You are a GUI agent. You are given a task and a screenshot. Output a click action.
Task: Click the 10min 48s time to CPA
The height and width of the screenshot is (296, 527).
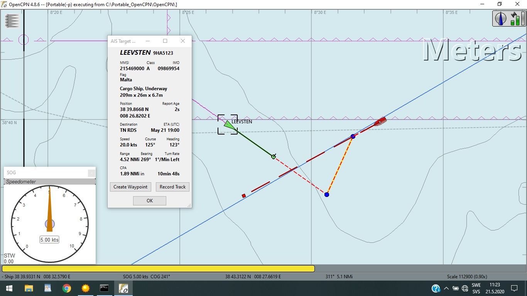(169, 174)
